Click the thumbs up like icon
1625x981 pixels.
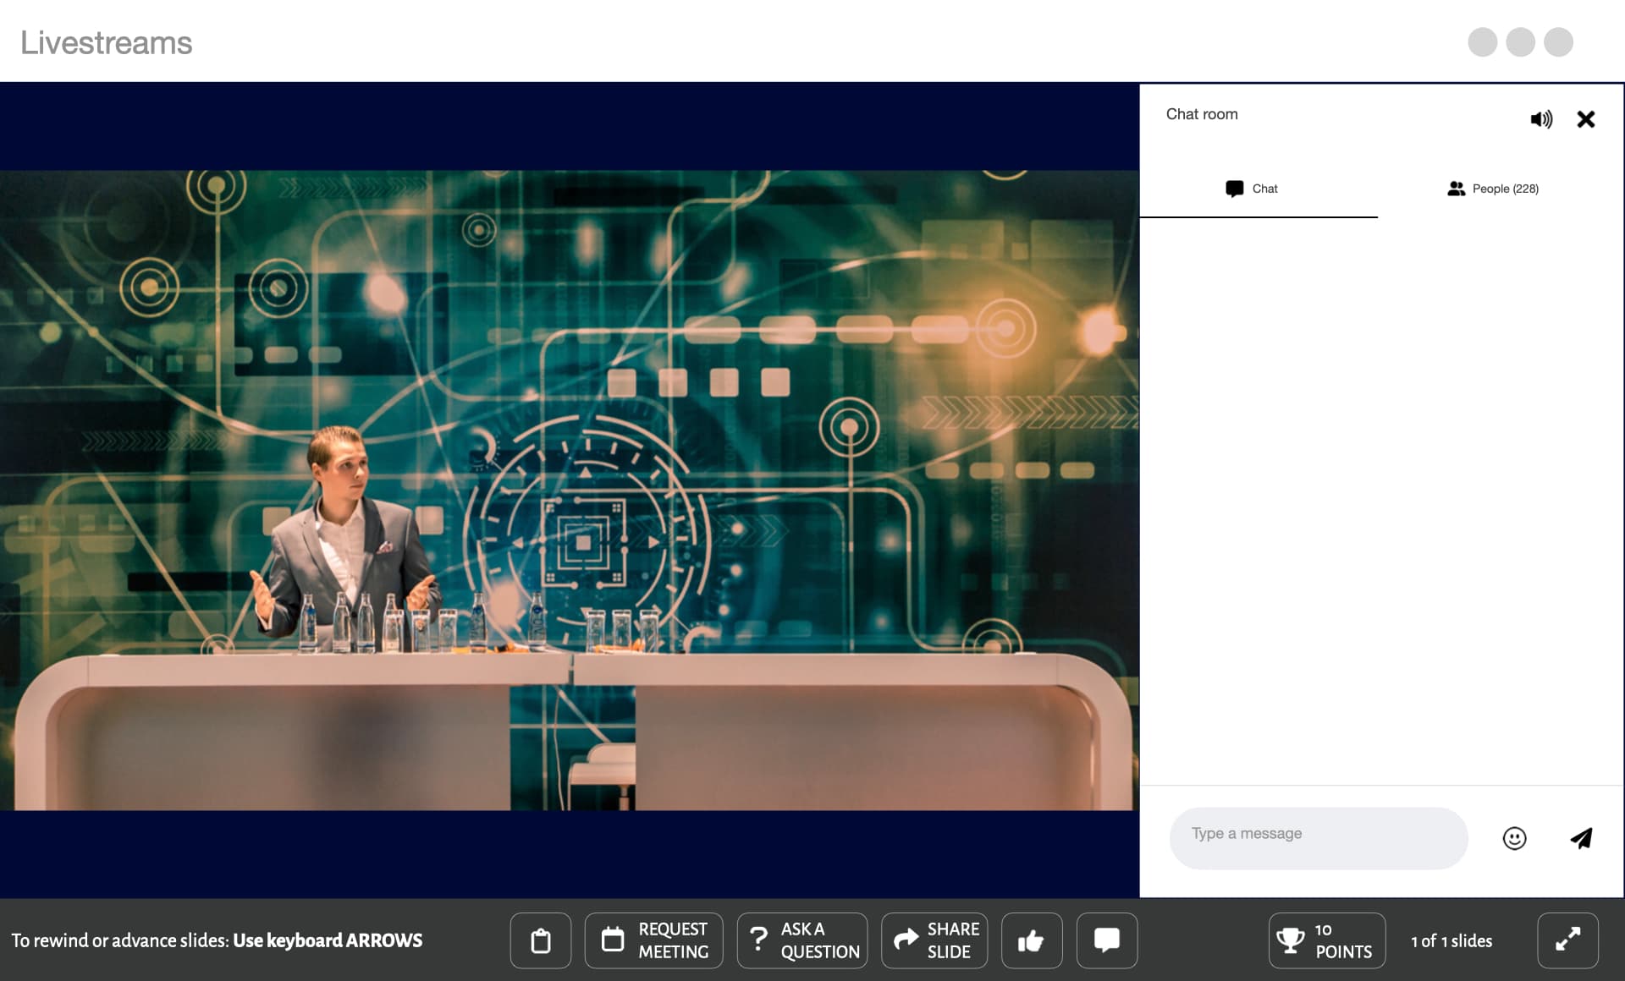pos(1031,940)
